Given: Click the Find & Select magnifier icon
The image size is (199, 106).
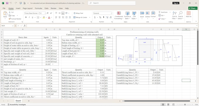Looking at the screenshot, I should [180, 13].
